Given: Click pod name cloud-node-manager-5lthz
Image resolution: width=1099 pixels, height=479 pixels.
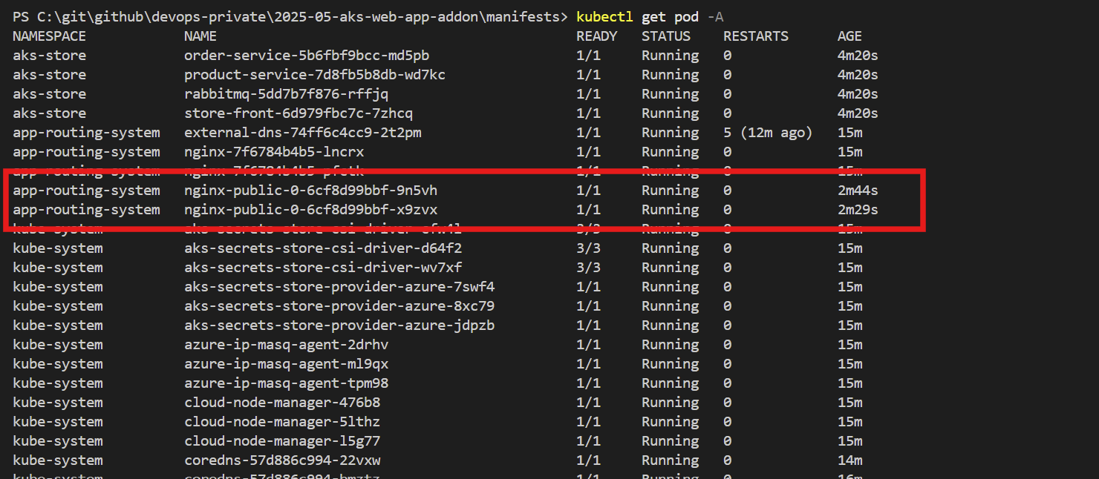Looking at the screenshot, I should (282, 422).
